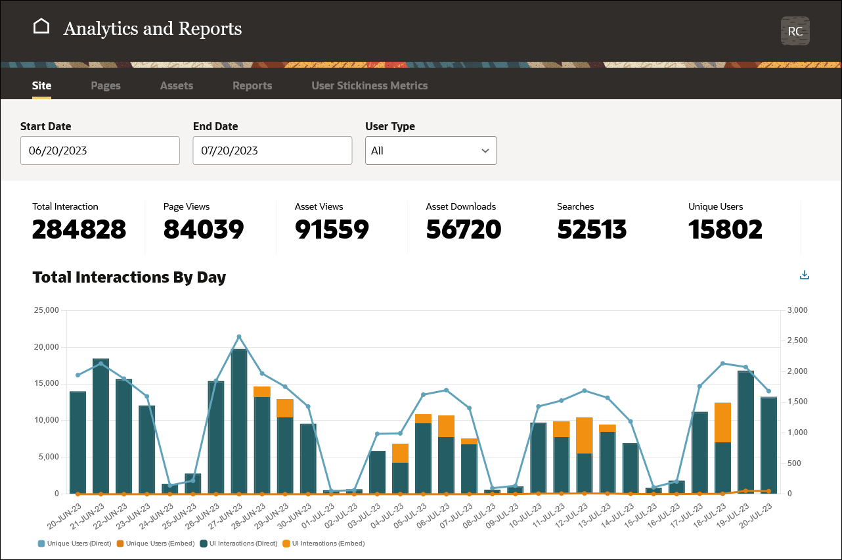Select the Site tab
Viewport: 842px width, 560px height.
click(41, 85)
